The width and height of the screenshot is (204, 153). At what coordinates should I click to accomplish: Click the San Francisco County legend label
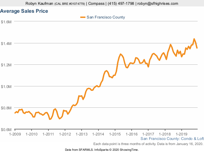[x=106, y=17]
